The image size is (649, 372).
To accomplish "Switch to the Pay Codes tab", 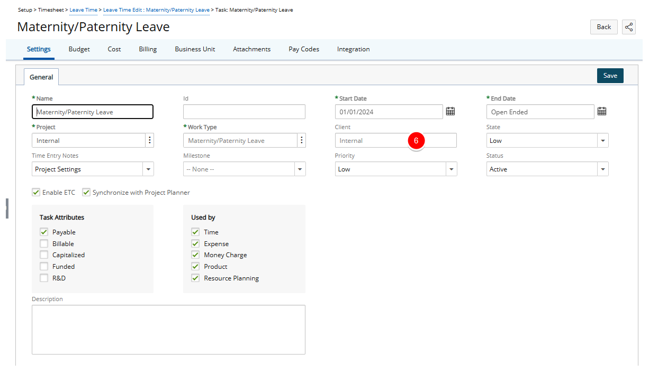I will 304,49.
